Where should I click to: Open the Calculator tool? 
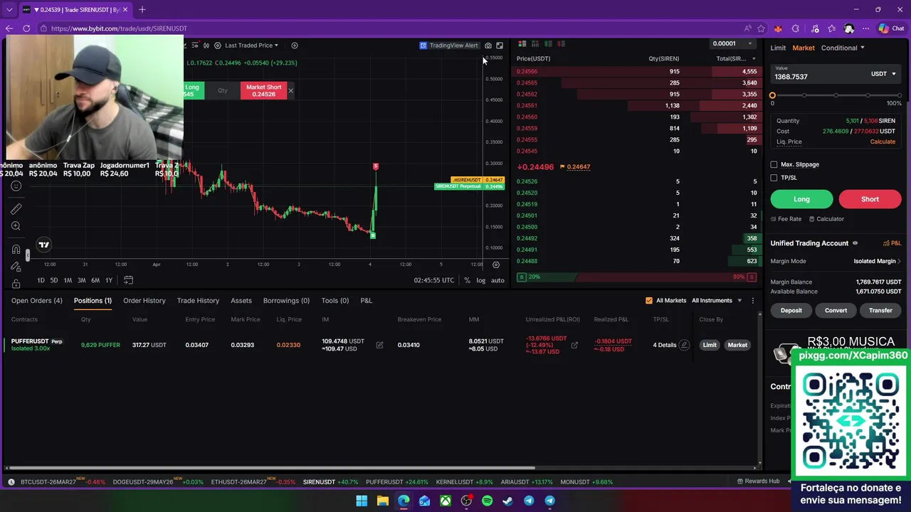coord(826,219)
